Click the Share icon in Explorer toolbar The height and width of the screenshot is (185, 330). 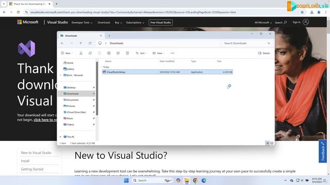[118, 53]
